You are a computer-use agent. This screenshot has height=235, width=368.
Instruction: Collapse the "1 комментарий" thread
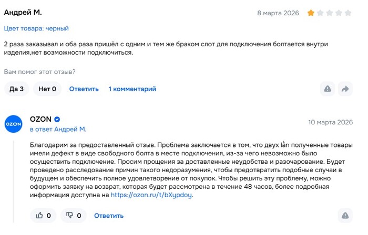pyautogui.click(x=132, y=89)
